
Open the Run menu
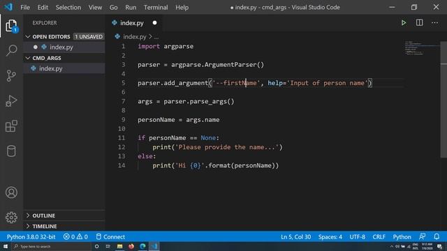point(131,7)
